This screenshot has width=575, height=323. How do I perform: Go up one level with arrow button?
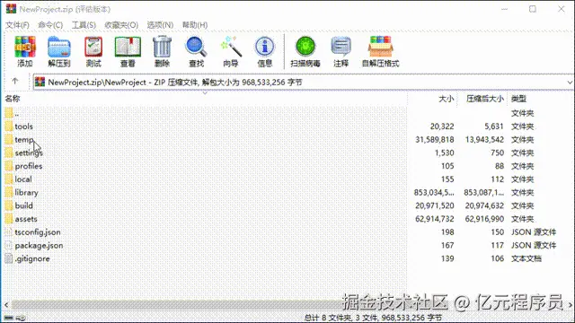click(x=14, y=82)
